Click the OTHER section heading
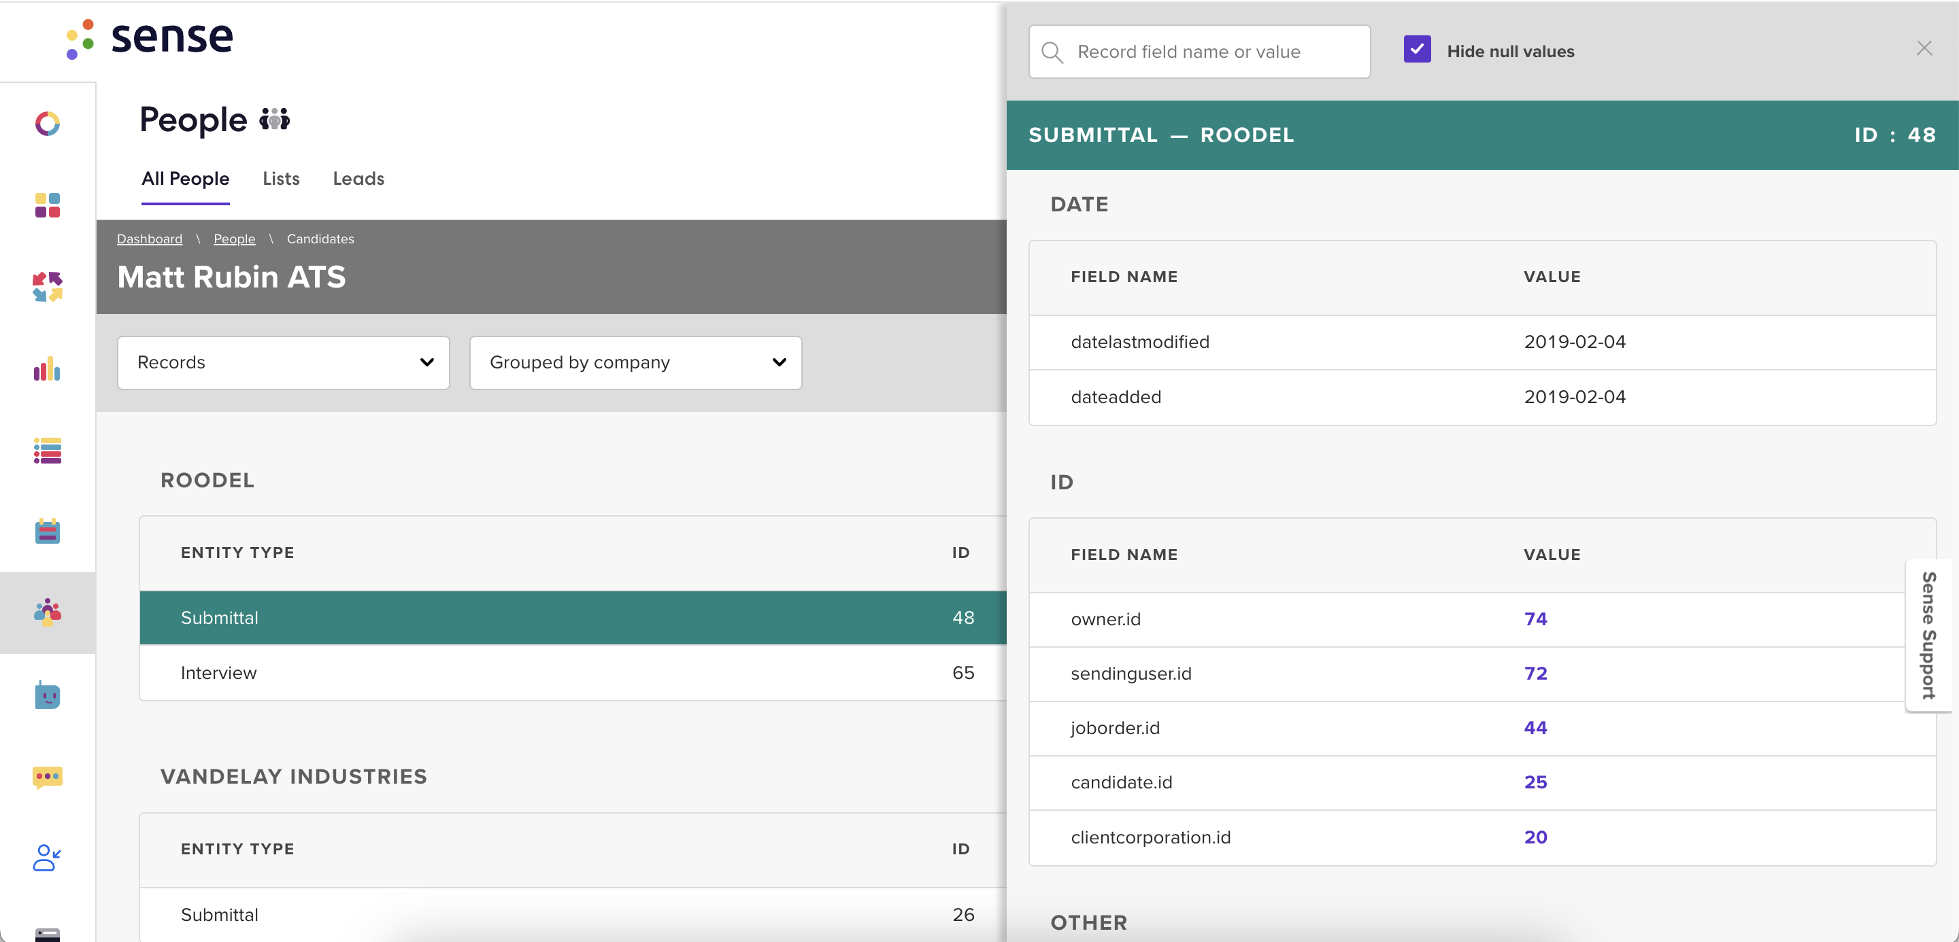1959x942 pixels. click(x=1089, y=923)
